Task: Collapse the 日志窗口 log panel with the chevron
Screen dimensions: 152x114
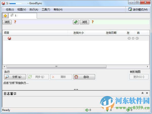Action: [x=142, y=93]
